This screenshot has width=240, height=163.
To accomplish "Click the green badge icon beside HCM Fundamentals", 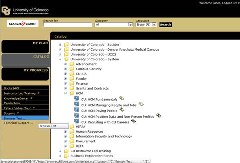I will (122, 98).
